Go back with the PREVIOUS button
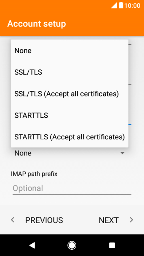 tap(37, 220)
